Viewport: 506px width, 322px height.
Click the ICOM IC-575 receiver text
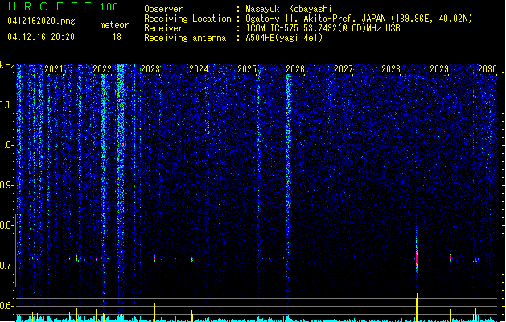(323, 28)
